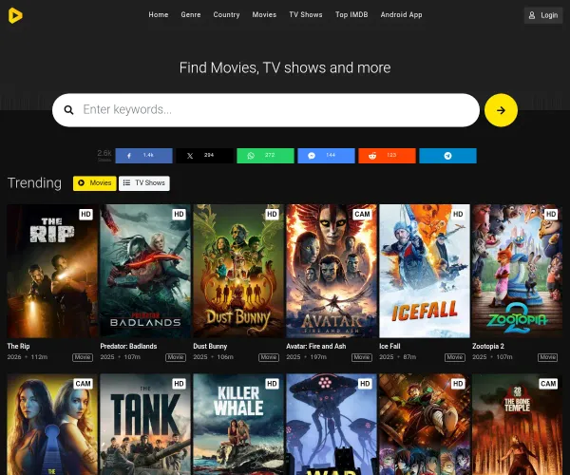Image resolution: width=570 pixels, height=475 pixels.
Task: Share via Telegram button
Action: pos(447,156)
